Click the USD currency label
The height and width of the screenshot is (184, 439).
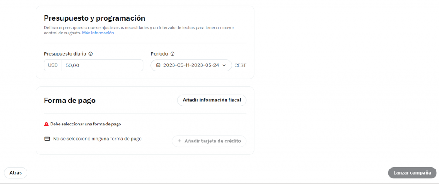coord(53,65)
